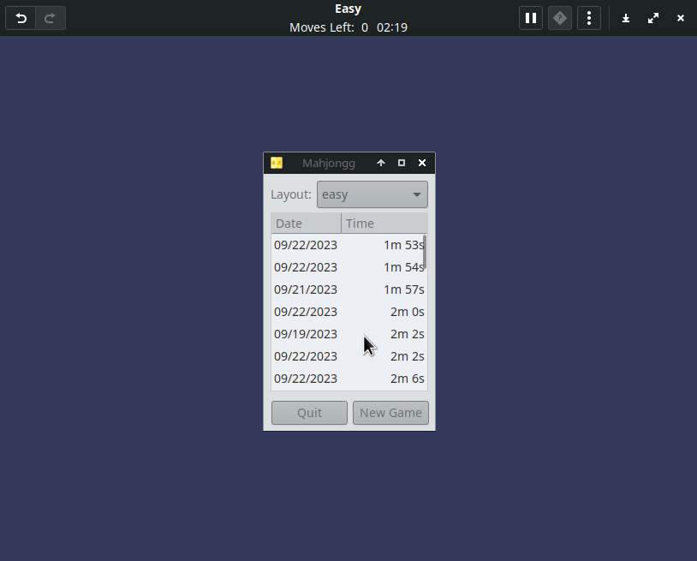Sort scores by the Date column
The width and height of the screenshot is (697, 561).
click(306, 224)
